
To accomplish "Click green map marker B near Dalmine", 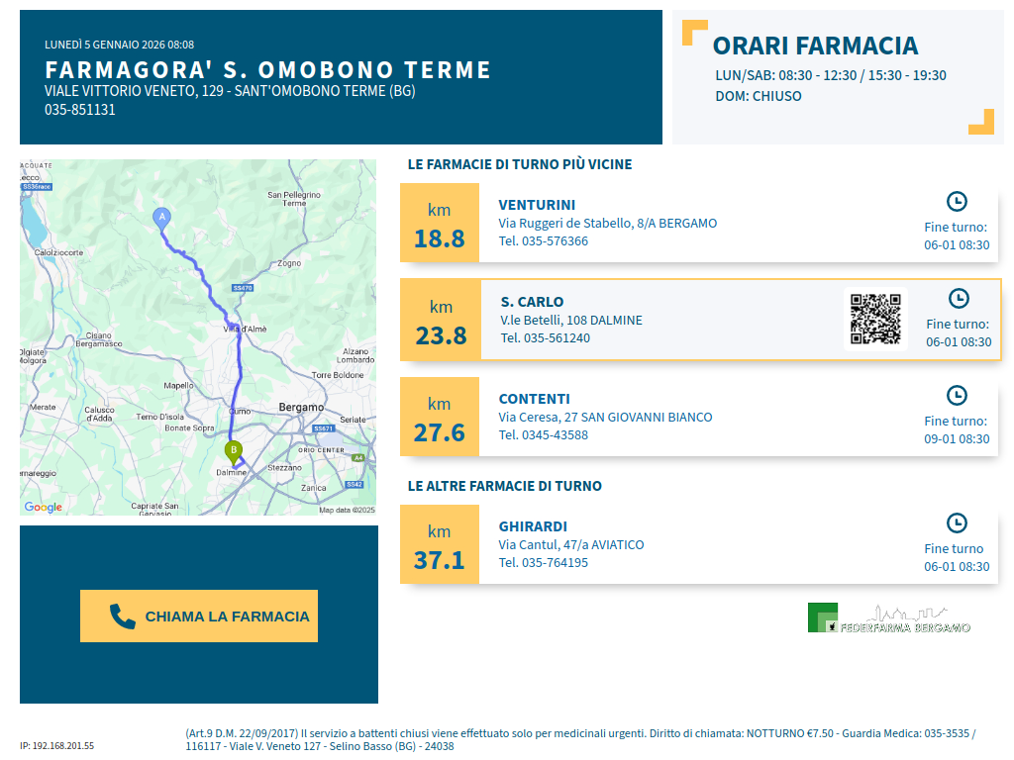I will tap(234, 452).
